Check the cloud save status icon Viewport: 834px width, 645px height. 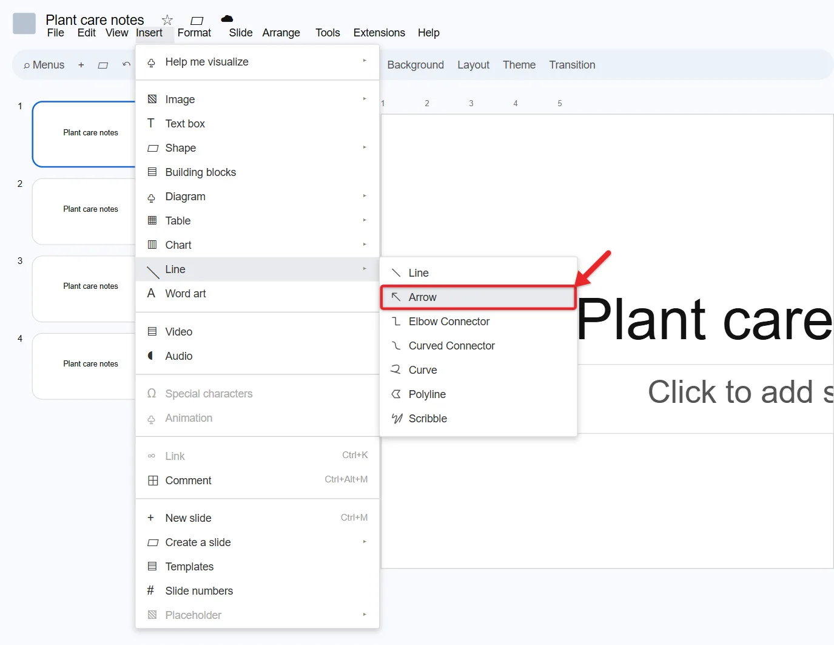227,19
